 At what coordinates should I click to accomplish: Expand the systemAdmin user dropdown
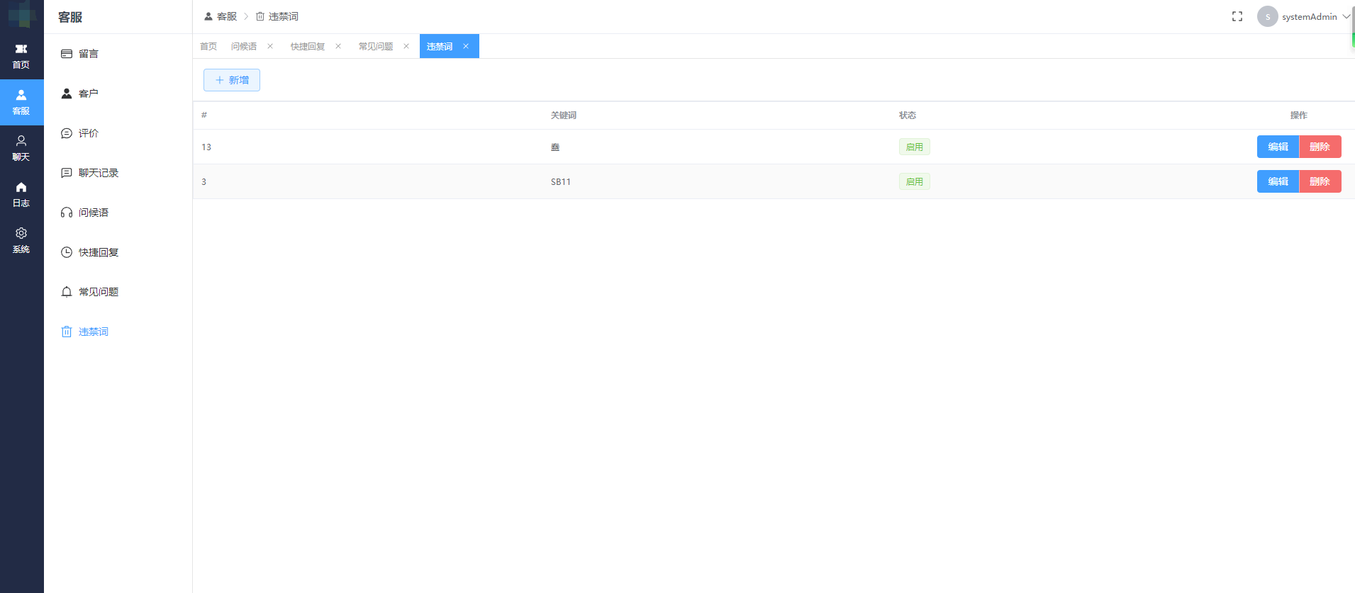point(1303,16)
